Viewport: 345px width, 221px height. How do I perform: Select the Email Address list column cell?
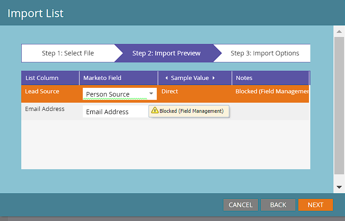pyautogui.click(x=45, y=109)
